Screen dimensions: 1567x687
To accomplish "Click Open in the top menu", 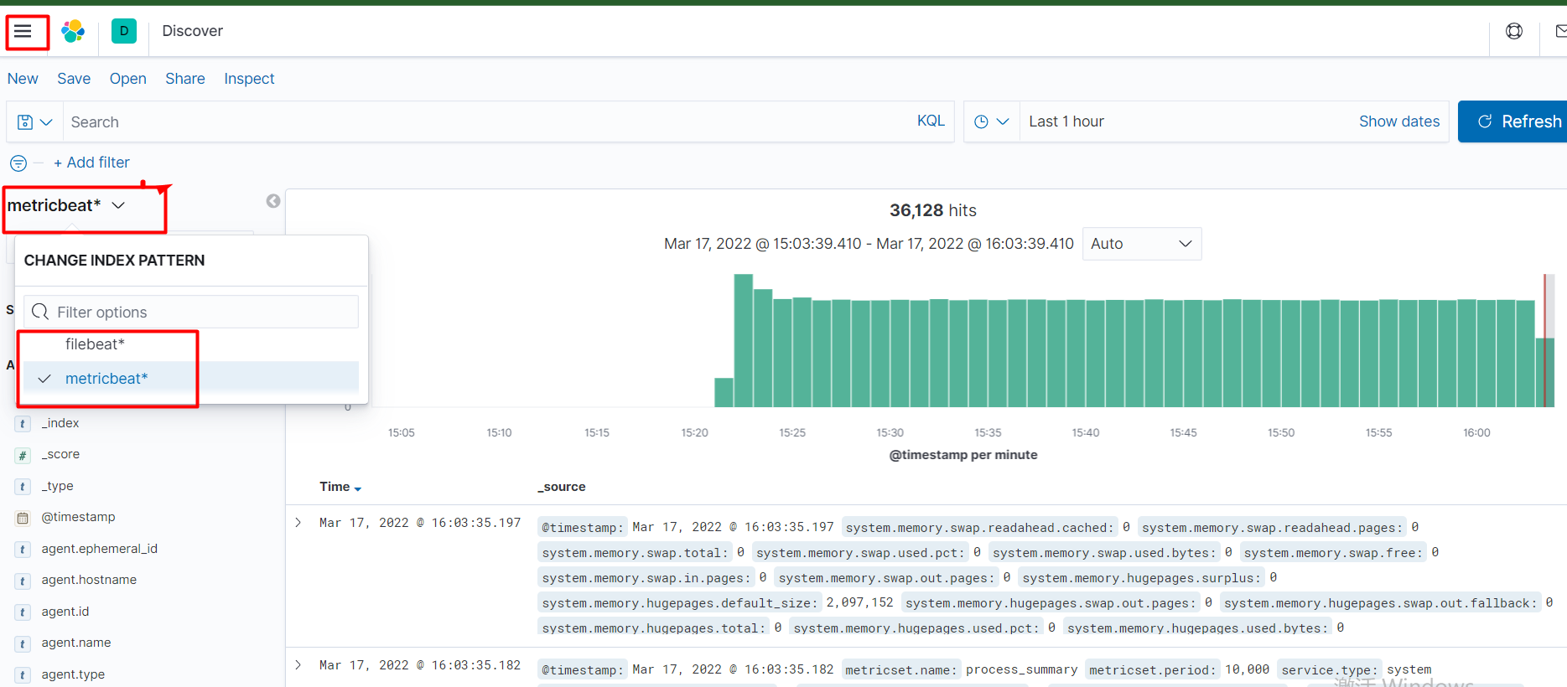I will [x=127, y=79].
